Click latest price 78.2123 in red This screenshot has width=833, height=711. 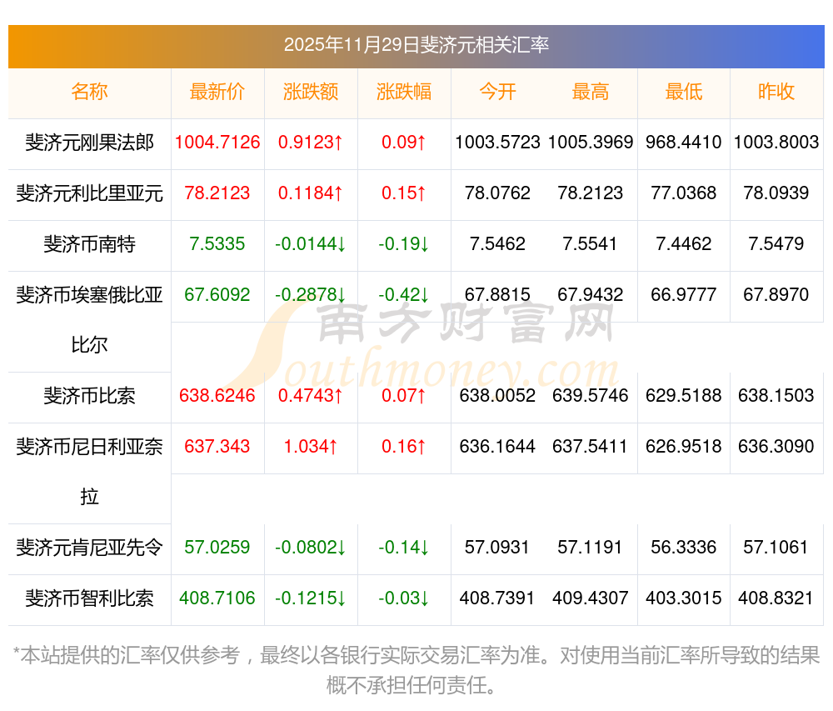click(217, 193)
